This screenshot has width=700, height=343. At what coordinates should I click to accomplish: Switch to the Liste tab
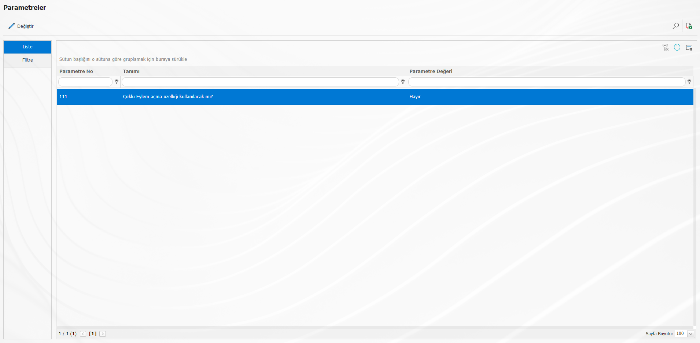tap(27, 47)
